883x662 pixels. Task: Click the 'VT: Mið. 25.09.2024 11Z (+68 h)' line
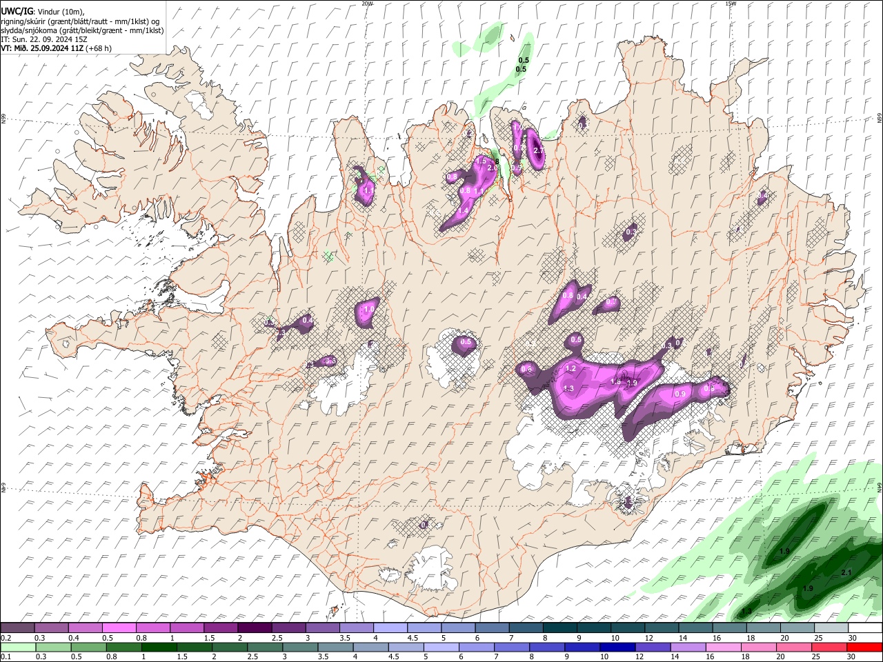[x=56, y=48]
